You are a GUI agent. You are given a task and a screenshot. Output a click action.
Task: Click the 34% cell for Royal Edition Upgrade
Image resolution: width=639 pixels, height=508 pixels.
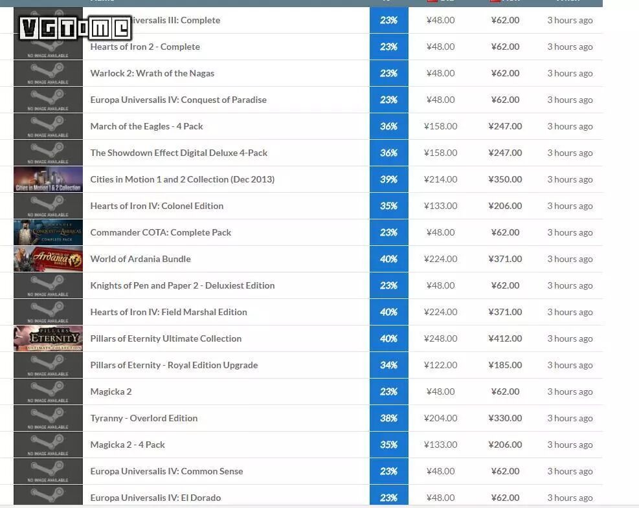pyautogui.click(x=389, y=365)
